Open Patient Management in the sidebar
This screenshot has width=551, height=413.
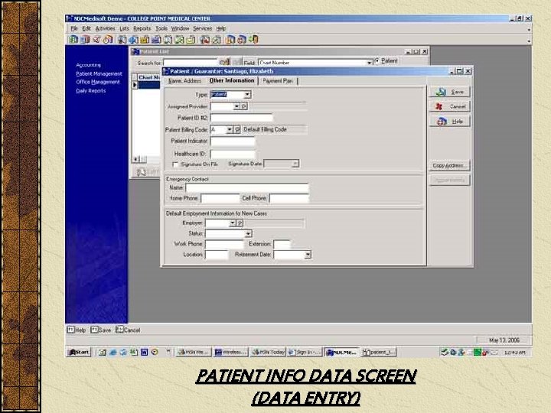click(99, 73)
